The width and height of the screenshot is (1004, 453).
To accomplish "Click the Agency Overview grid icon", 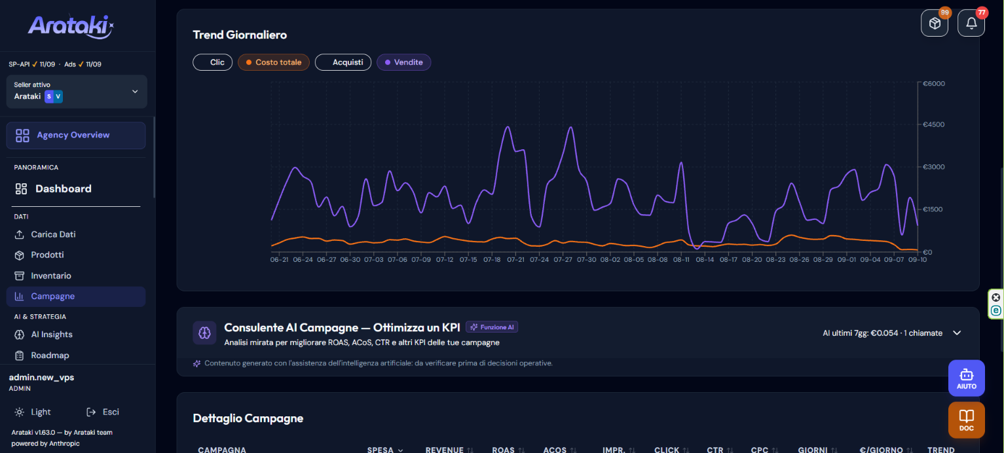I will [x=23, y=136].
